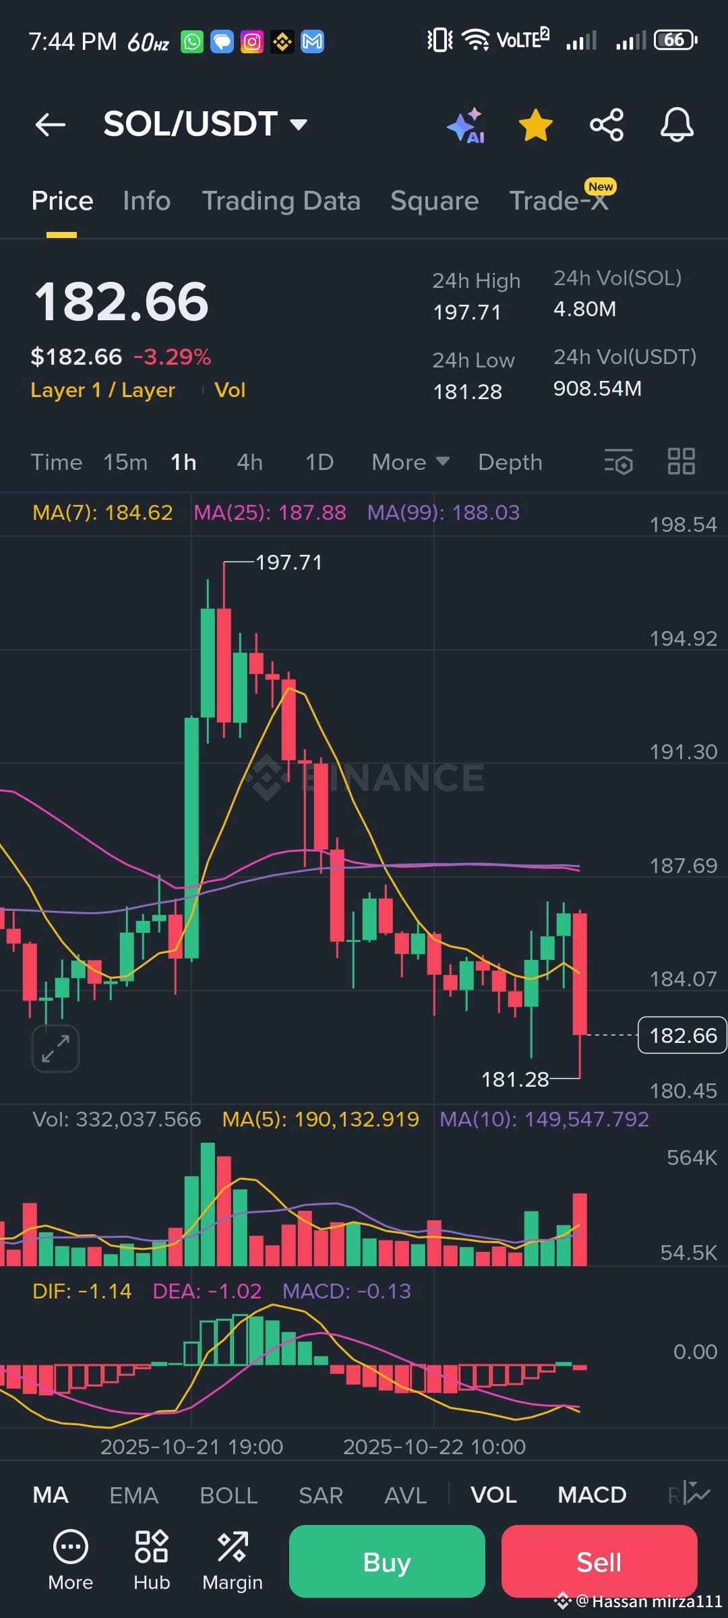
Task: Tap the back arrow icon
Action: (x=51, y=125)
